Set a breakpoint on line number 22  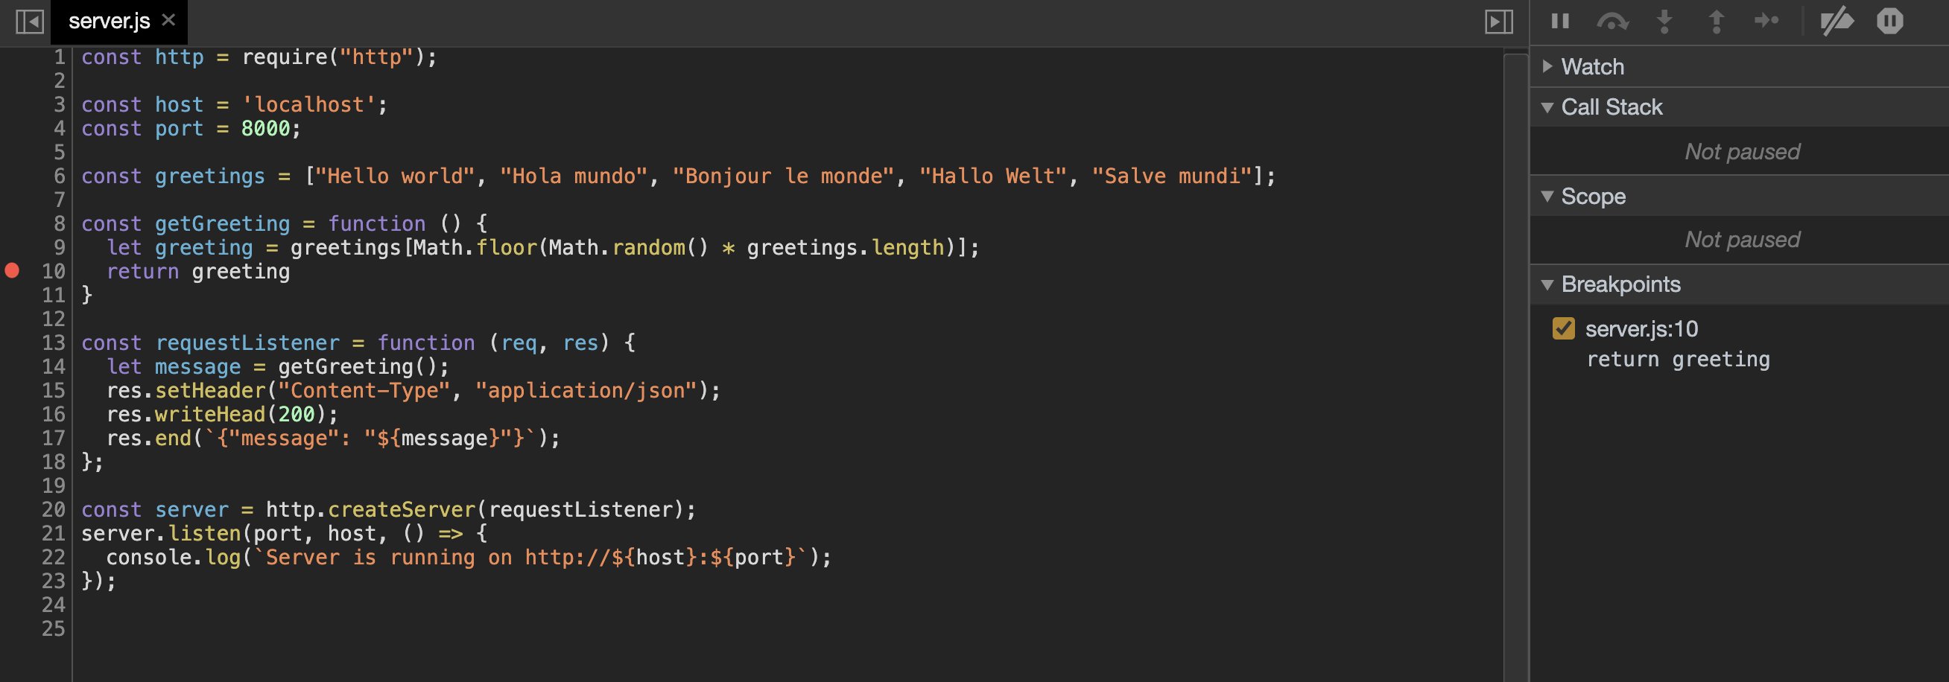tap(53, 557)
